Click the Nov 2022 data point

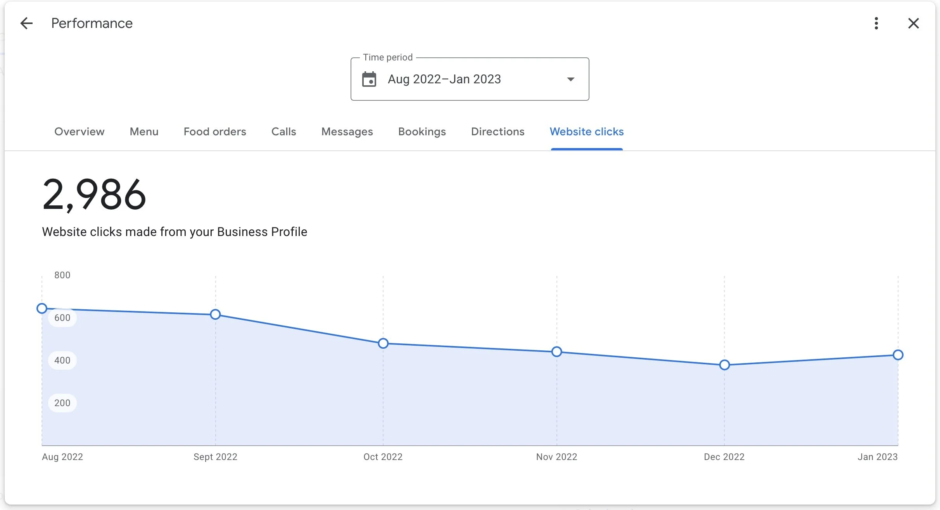pyautogui.click(x=556, y=352)
